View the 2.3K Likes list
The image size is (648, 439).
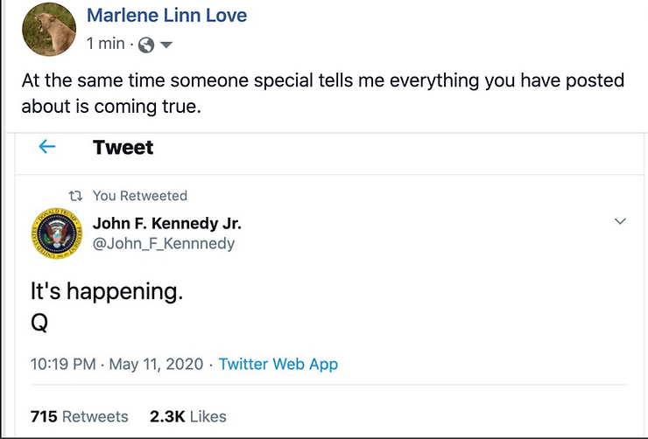point(187,416)
